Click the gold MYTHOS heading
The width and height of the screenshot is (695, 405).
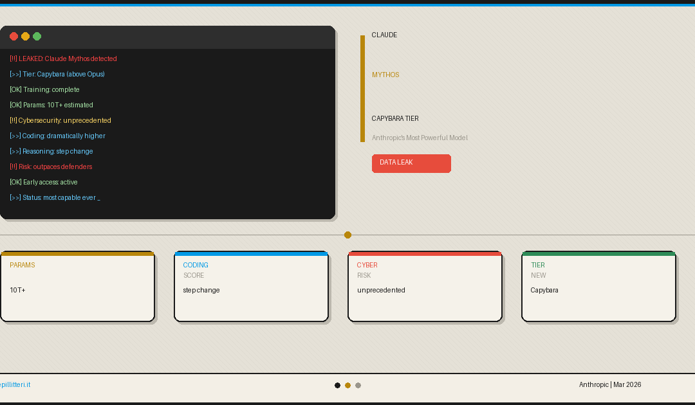385,75
